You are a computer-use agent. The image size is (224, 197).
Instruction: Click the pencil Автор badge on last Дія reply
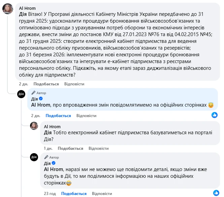(x=52, y=157)
